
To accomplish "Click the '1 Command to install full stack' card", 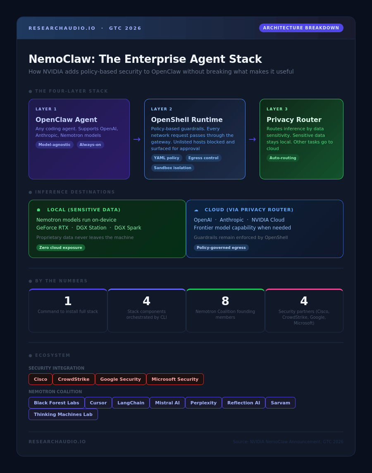I will pos(68,311).
